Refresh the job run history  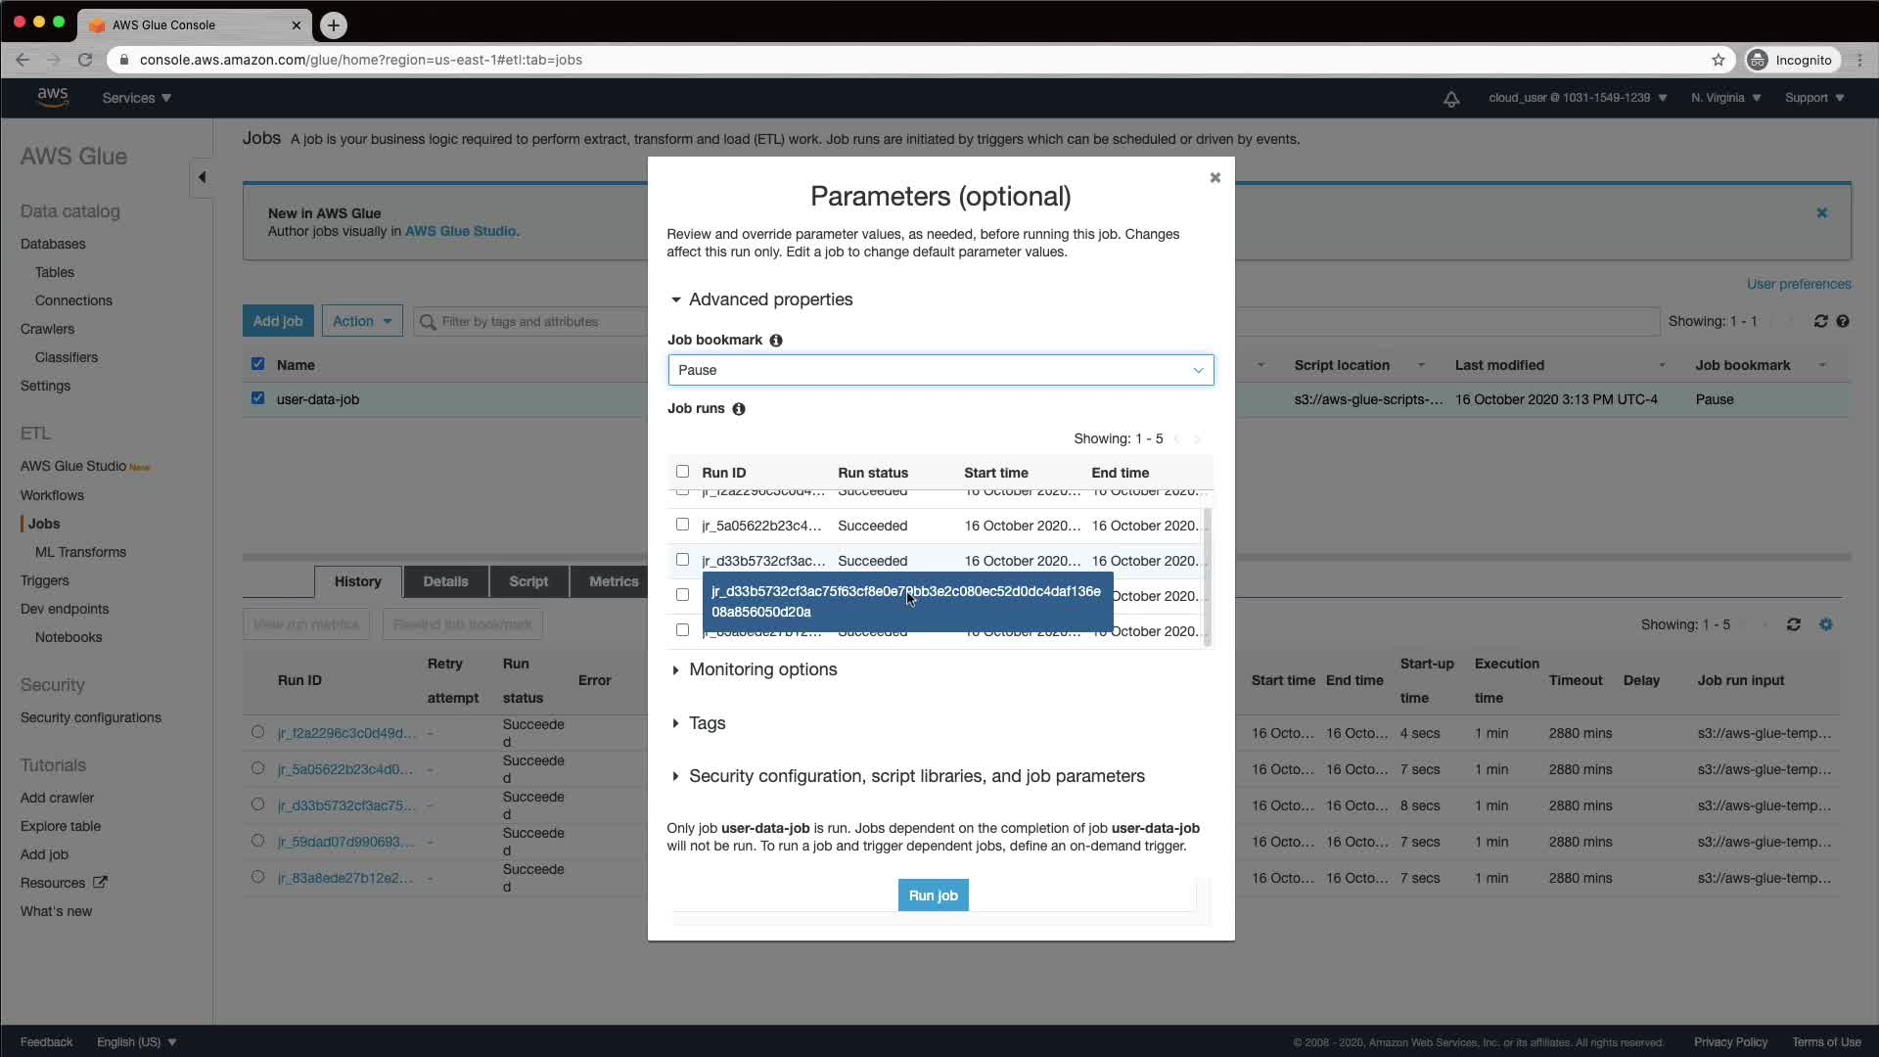point(1793,624)
